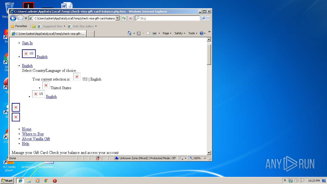Click the Bing search box
Screen dimensions: 327x184
(167, 18)
